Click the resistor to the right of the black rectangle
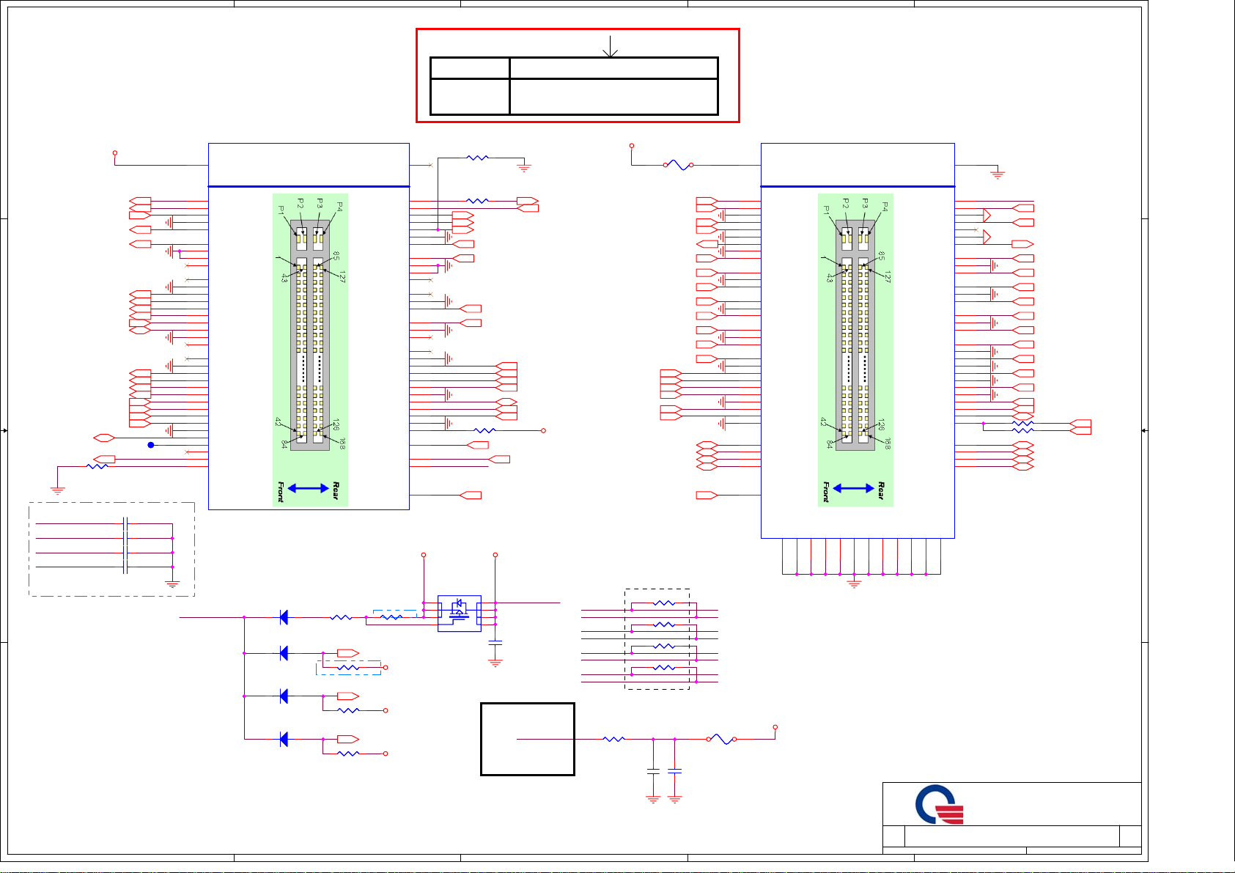 click(x=614, y=740)
